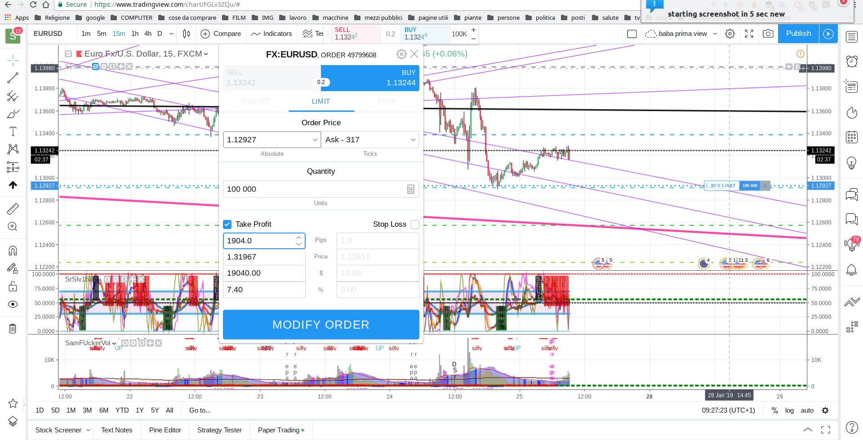Select the LIMIT order tab

[321, 101]
